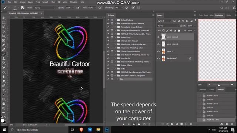Click Play selection in Actions panel
237x133 pixels.
coord(134,124)
